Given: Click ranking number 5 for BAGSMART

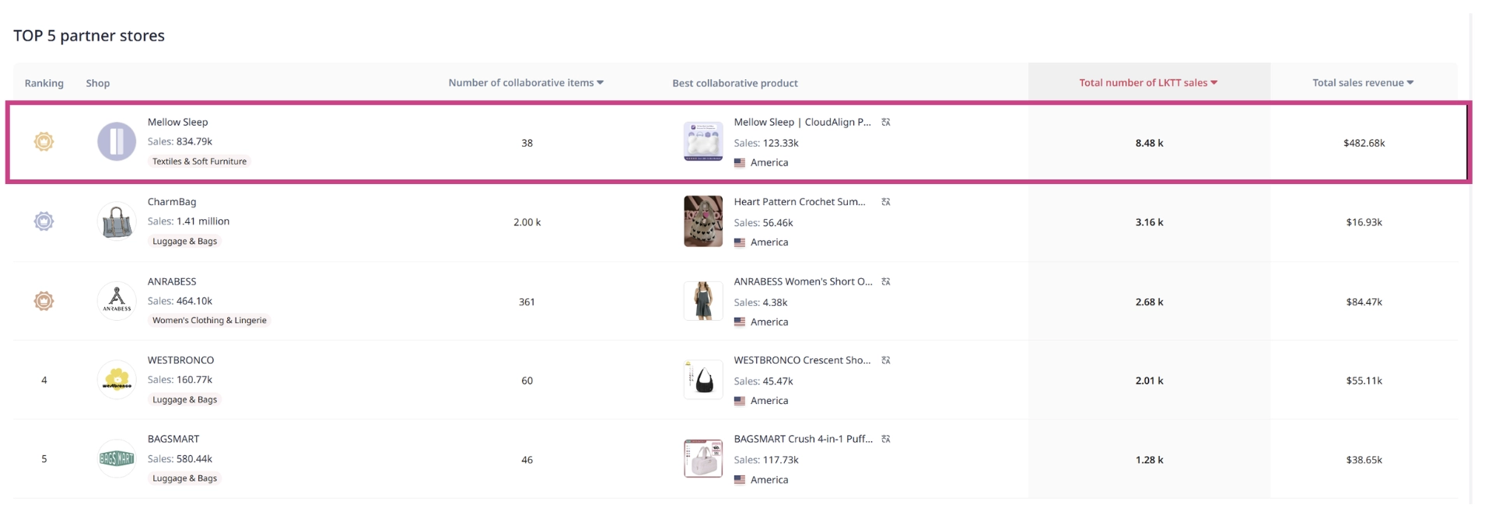Looking at the screenshot, I should tap(44, 459).
